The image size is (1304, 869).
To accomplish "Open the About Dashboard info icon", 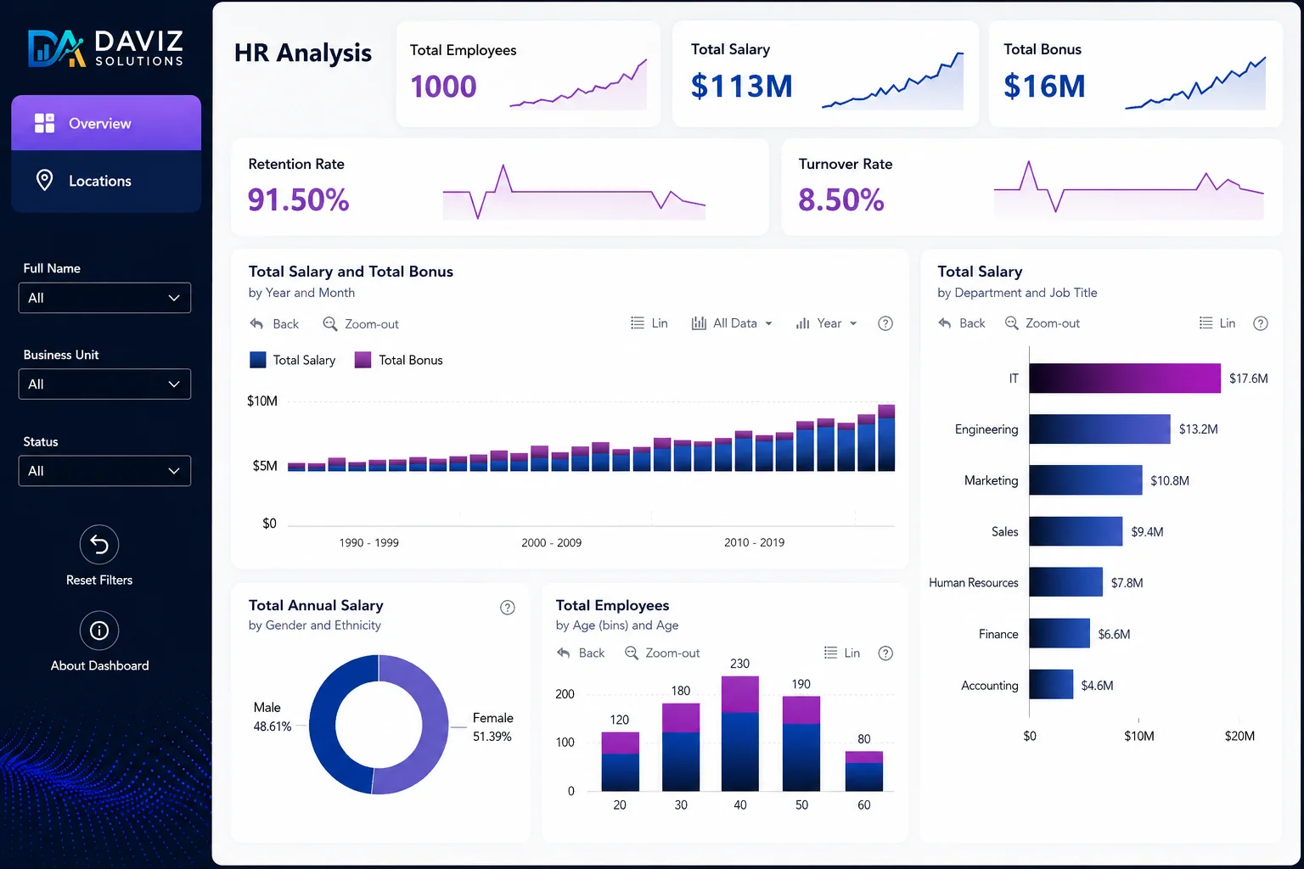I will [x=99, y=631].
